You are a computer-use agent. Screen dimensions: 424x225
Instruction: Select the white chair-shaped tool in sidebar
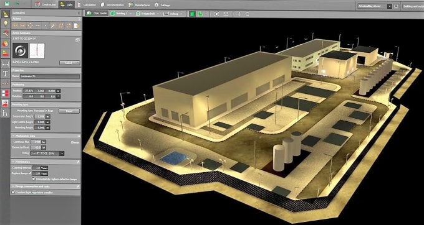6,113
